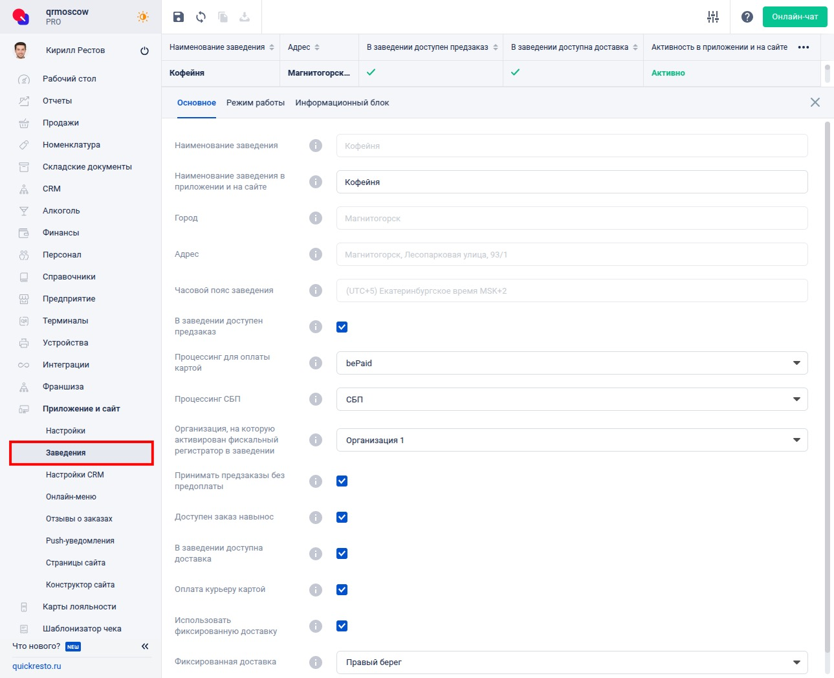This screenshot has width=834, height=678.
Task: Open Конструктор сайта submenu item
Action: click(x=81, y=585)
